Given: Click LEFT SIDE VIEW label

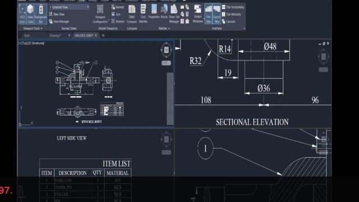Looking at the screenshot, I should click(72, 138).
